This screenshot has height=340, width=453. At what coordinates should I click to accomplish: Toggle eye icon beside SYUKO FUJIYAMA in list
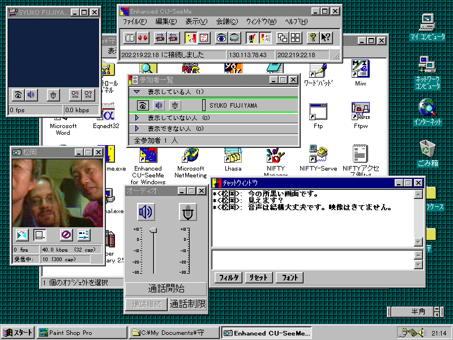click(143, 105)
